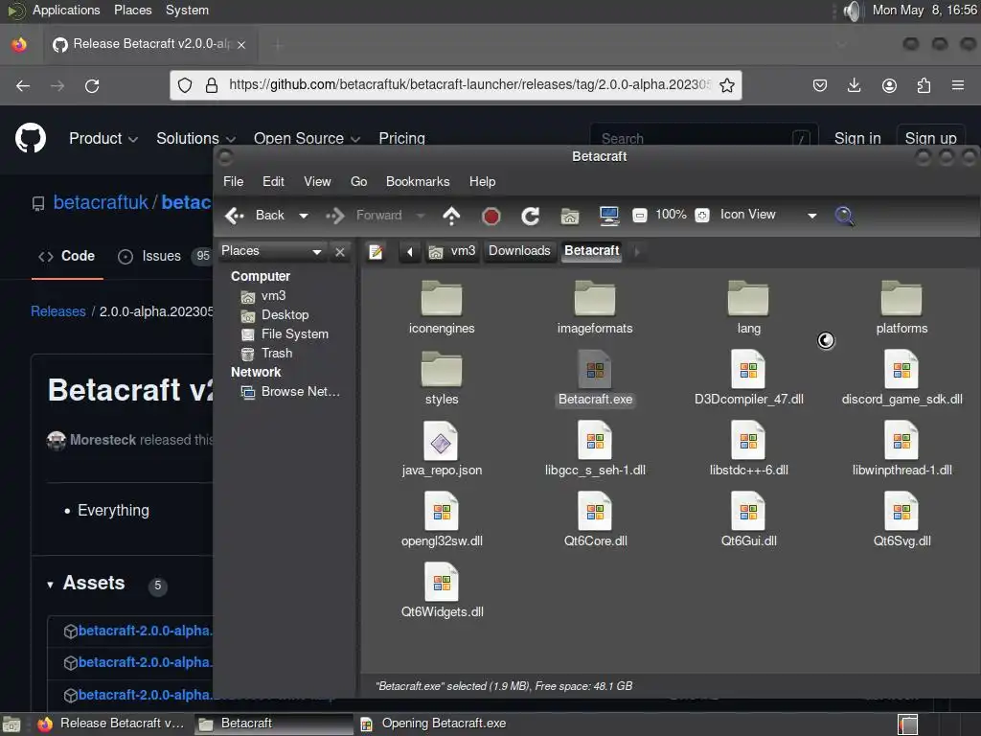The width and height of the screenshot is (981, 736).
Task: Open the Places side pane dropdown
Action: coord(271,251)
